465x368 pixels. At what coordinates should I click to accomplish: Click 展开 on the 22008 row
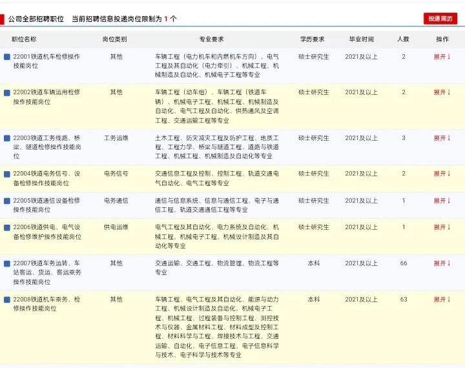click(x=442, y=300)
